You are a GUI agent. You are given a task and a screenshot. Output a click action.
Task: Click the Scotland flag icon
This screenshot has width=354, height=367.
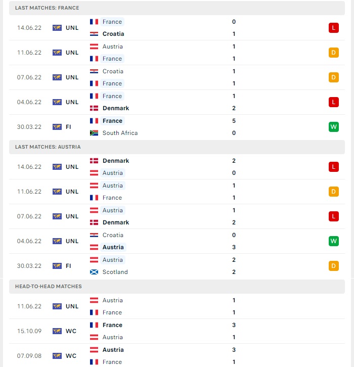coord(94,272)
